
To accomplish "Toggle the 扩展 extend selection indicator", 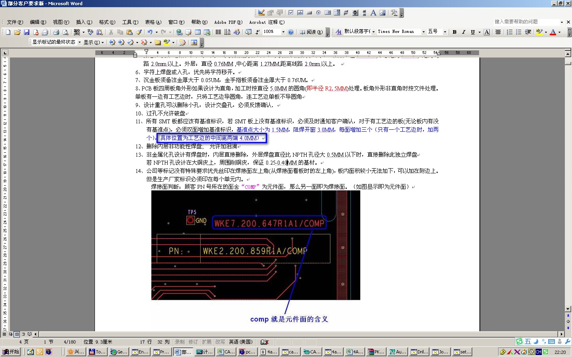I will tap(207, 342).
